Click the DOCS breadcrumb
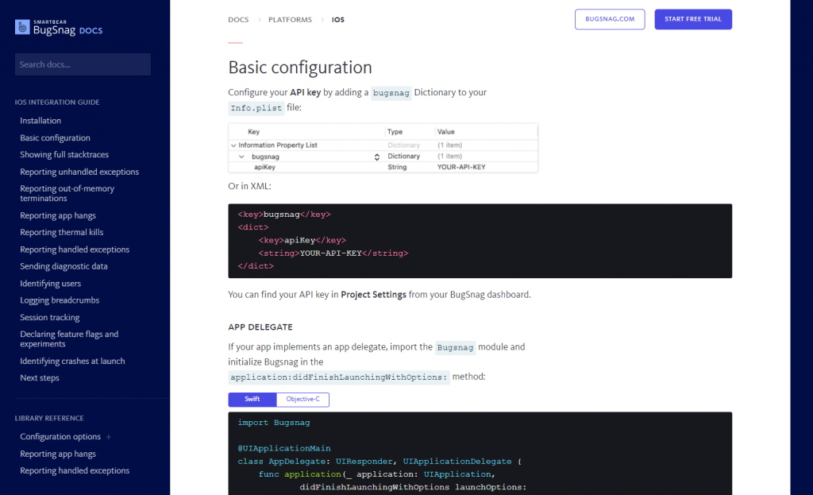Image resolution: width=813 pixels, height=495 pixels. pos(238,20)
